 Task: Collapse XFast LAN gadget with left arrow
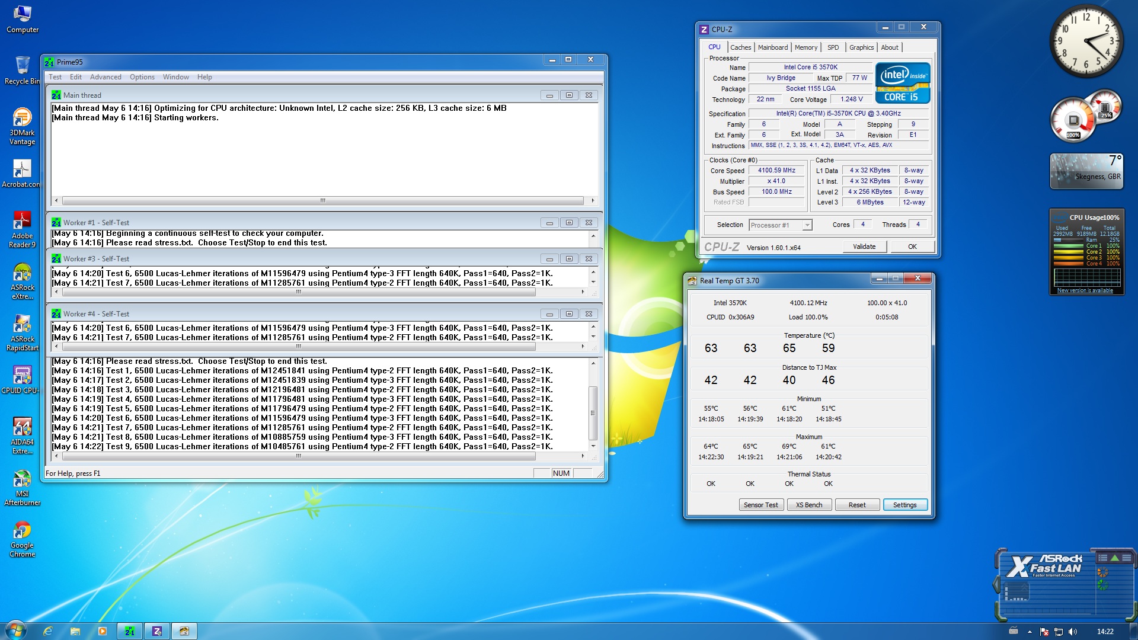(996, 585)
